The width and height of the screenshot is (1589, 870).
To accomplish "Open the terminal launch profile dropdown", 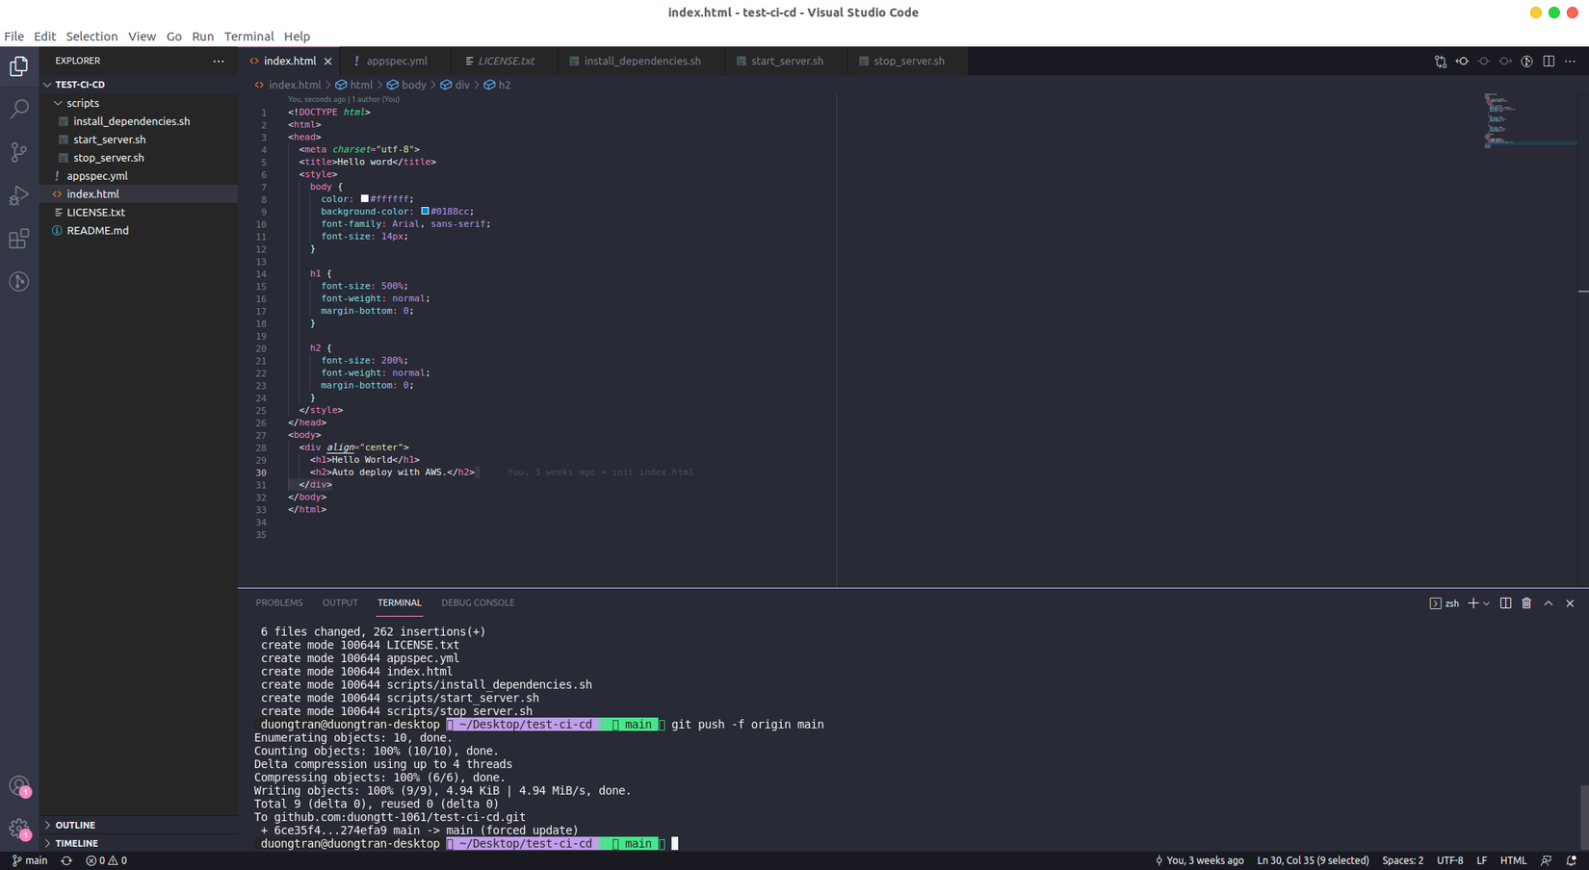I will click(x=1487, y=603).
